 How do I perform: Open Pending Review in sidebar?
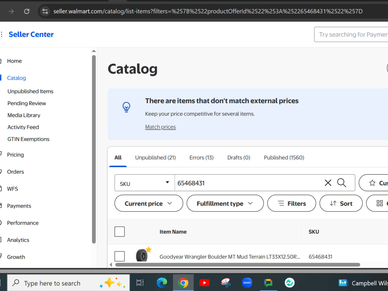(x=27, y=103)
